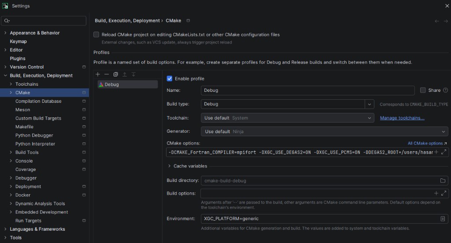Remove selected profile with minus icon
The width and height of the screenshot is (451, 243).
[107, 74]
